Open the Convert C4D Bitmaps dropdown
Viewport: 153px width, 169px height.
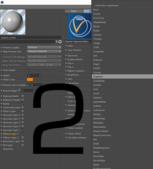click(44, 57)
